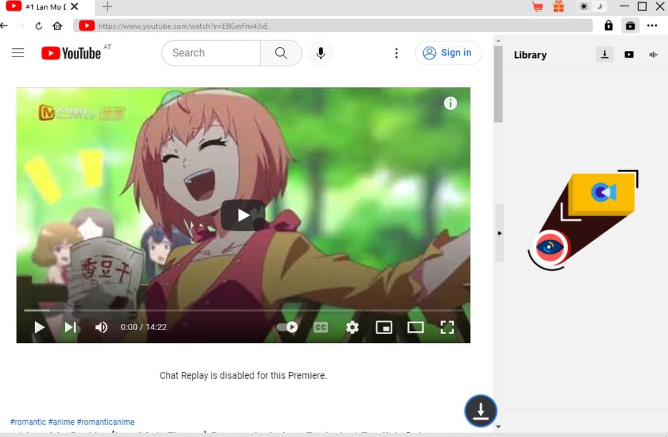Click the Sign in button
This screenshot has width=668, height=437.
[x=448, y=53]
